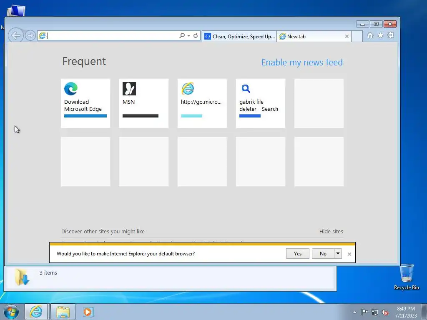Click Internet Explorer taskbar icon
427x320 pixels.
(x=36, y=312)
